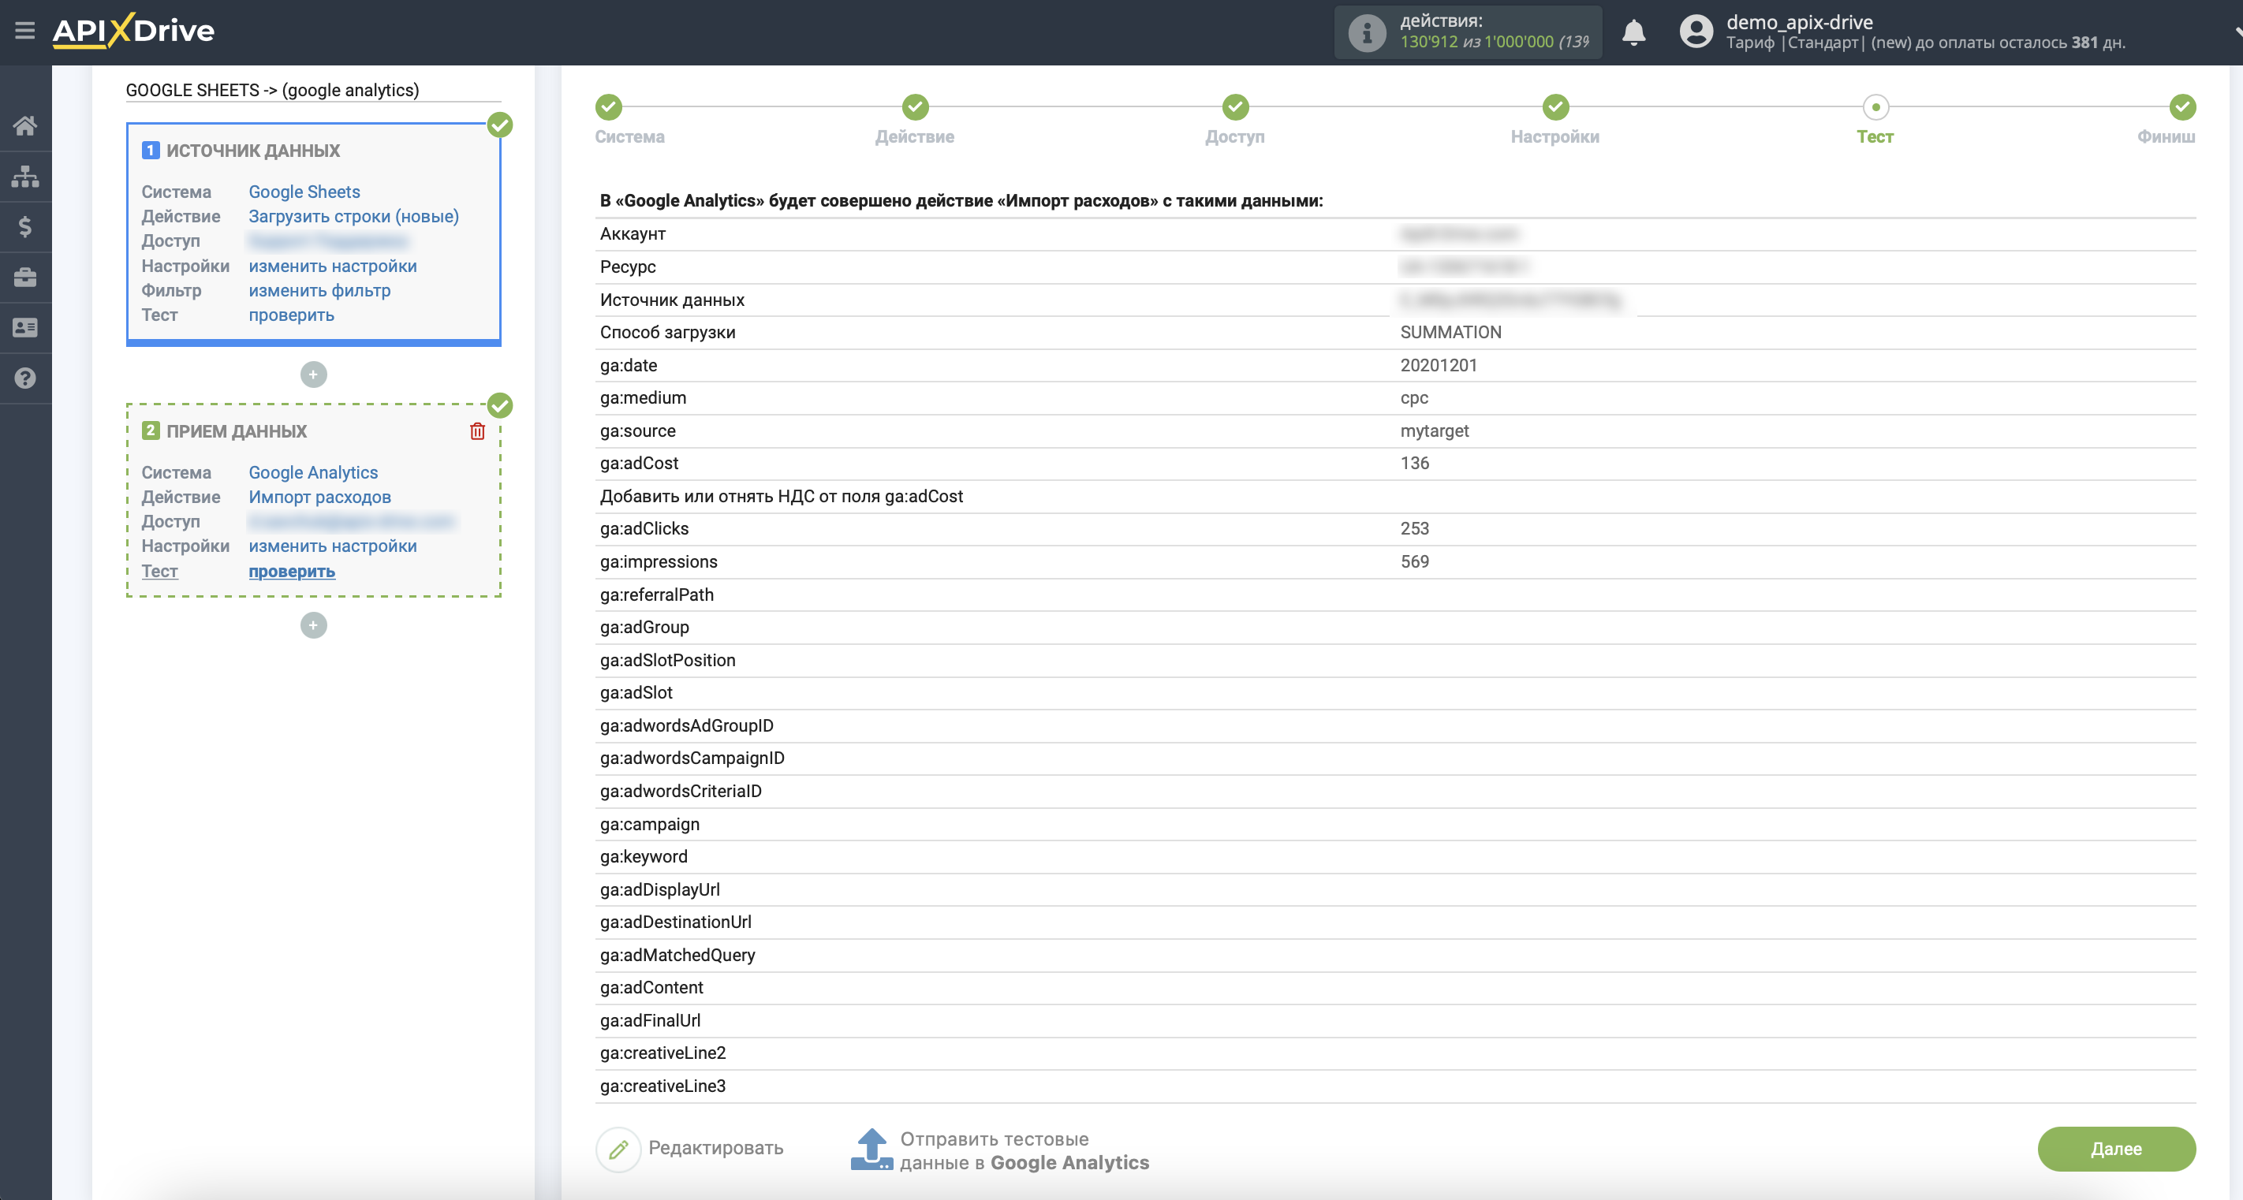Click the connection title GOOGLE SHEETS -> (google analytics)
The image size is (2243, 1200).
(273, 90)
